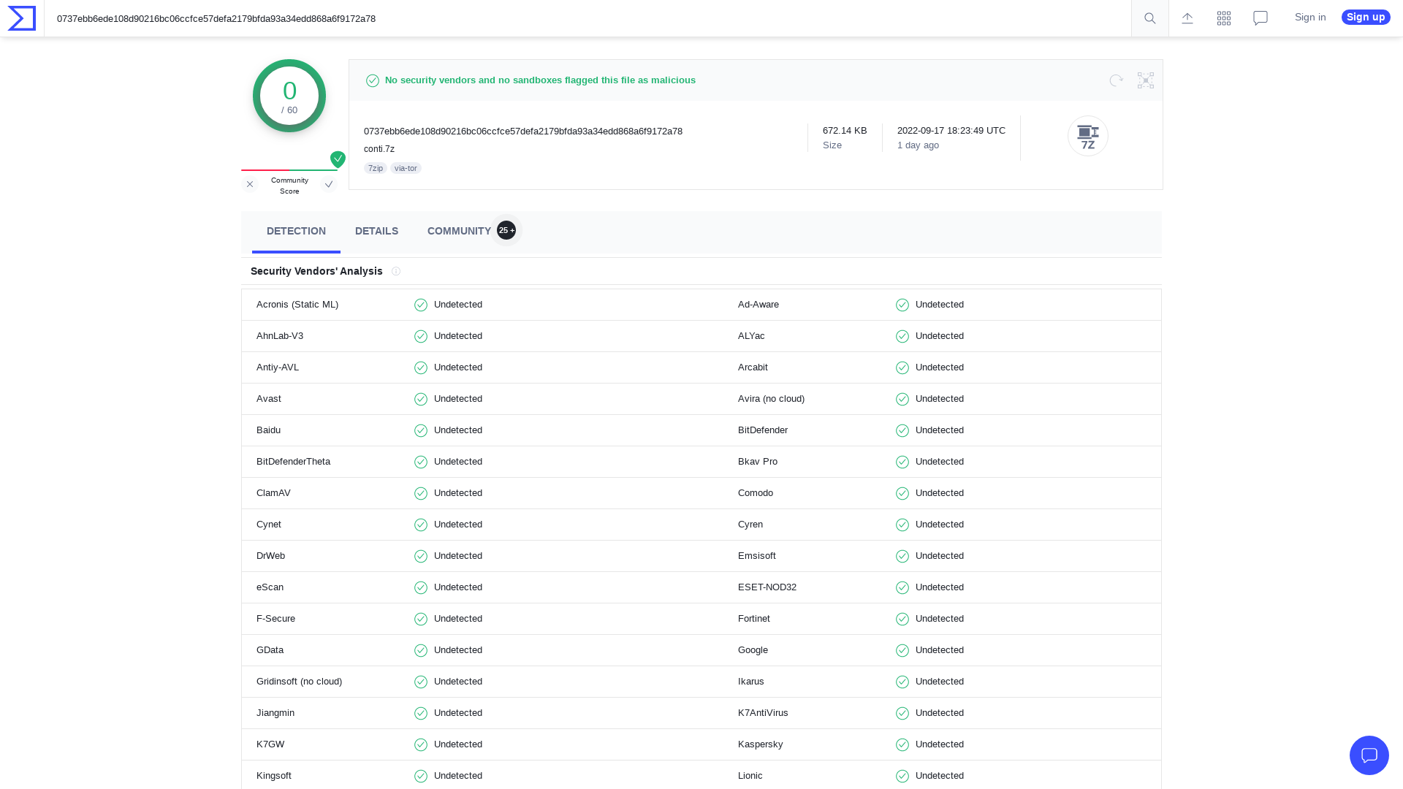Click the reanalyze refresh icon
Viewport: 1403px width, 789px height.
1116,80
